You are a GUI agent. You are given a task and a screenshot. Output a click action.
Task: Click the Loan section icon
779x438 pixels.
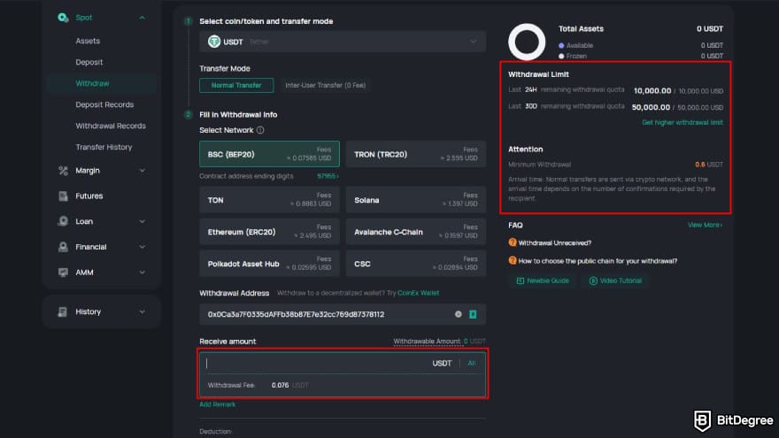pyautogui.click(x=63, y=221)
